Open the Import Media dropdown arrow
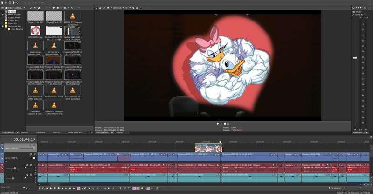This screenshot has height=194, width=373. pos(24,8)
